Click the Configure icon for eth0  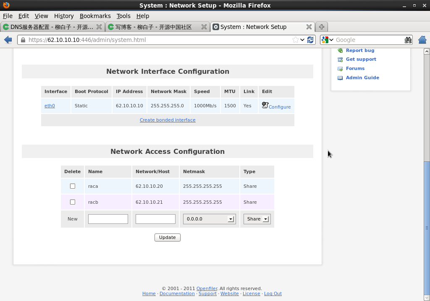click(265, 105)
